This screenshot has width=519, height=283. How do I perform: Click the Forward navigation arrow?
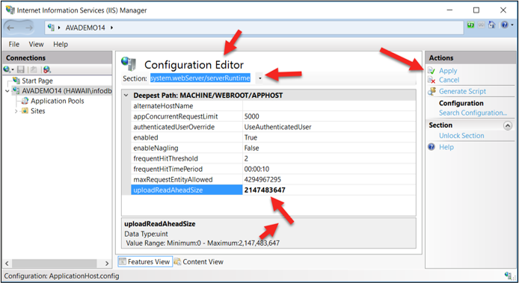coord(29,28)
